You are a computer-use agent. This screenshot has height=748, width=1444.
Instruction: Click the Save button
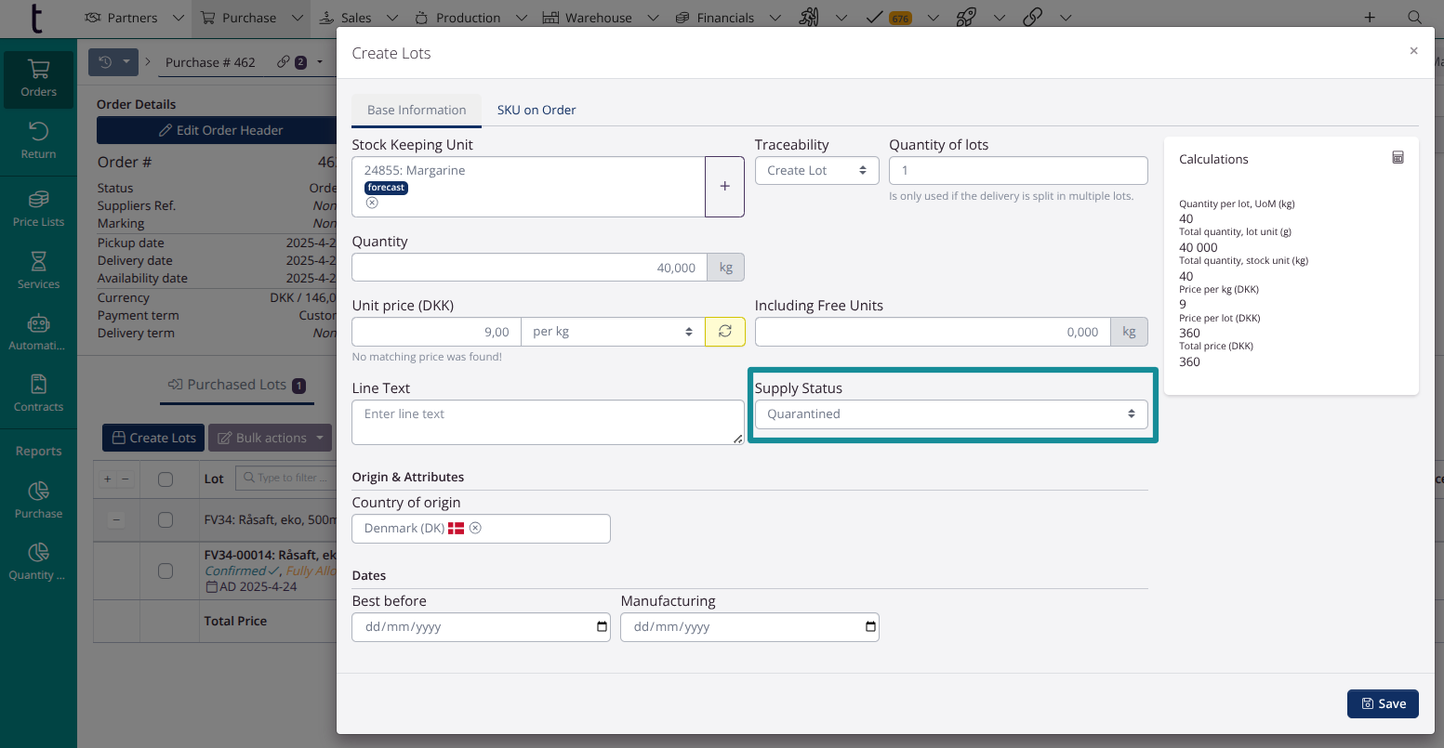point(1383,703)
